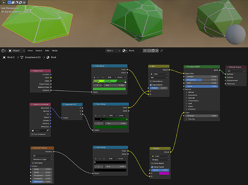Screen dimensions: 248x185
Task: Unlink the Rock material with X icon
Action: tap(157, 51)
